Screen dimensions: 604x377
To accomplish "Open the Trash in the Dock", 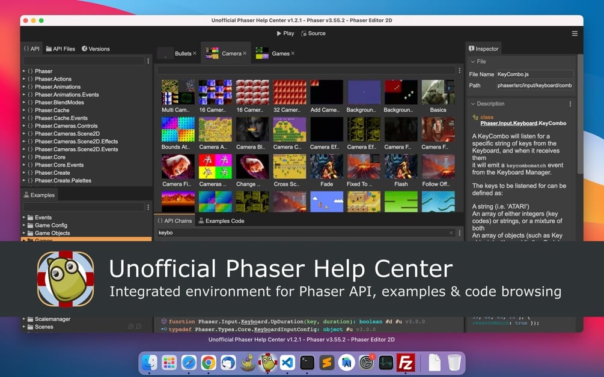I will pyautogui.click(x=454, y=363).
